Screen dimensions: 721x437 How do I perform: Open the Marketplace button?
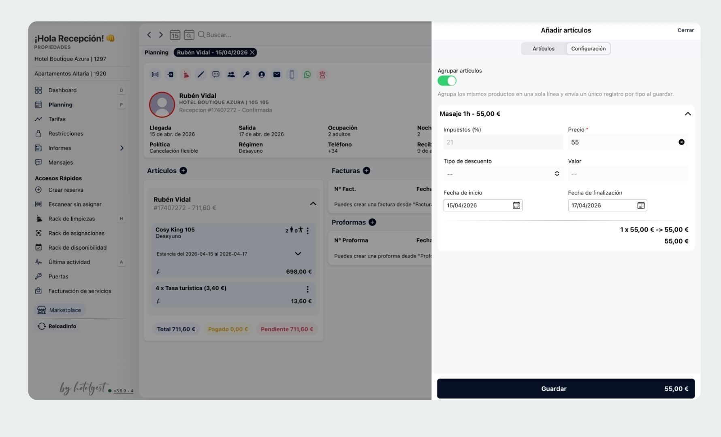60,310
